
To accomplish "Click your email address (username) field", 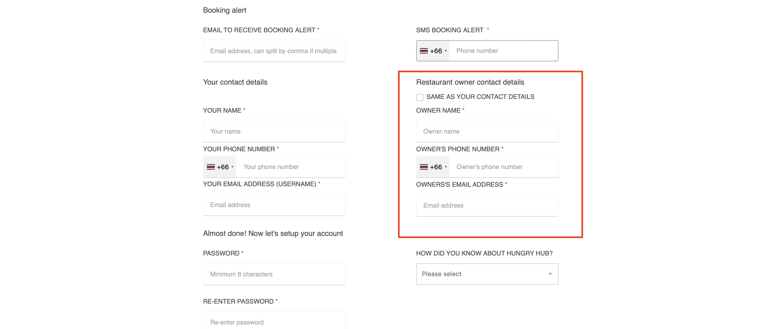I will (x=274, y=205).
